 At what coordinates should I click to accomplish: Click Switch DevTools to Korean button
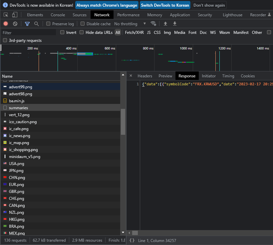point(165,5)
